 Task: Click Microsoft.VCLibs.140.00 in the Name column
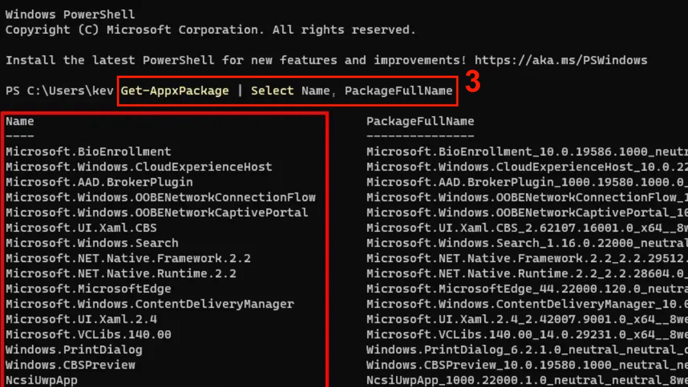(88, 334)
